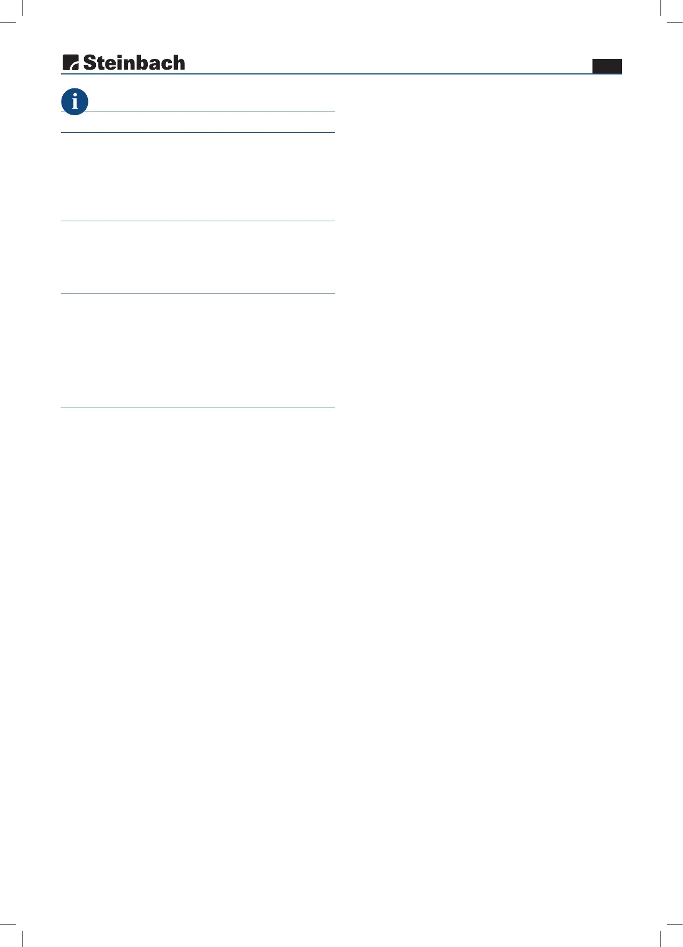Viewport: 683px width, 947px height.
Task: Click the blank box between second and third separator lines
Action: [x=198, y=177]
